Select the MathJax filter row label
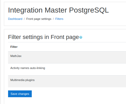 click(16, 56)
